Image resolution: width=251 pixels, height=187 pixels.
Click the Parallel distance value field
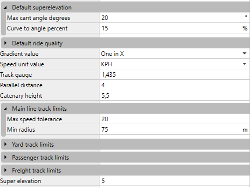click(174, 85)
